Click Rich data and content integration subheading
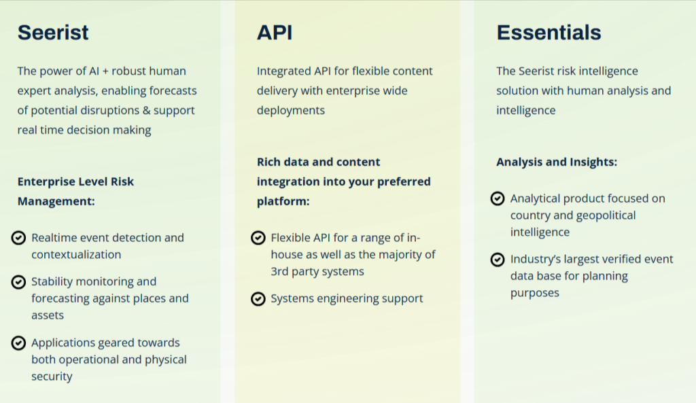 343,181
